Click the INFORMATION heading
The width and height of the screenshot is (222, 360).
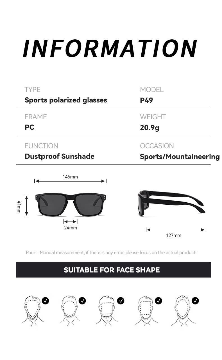click(x=110, y=48)
